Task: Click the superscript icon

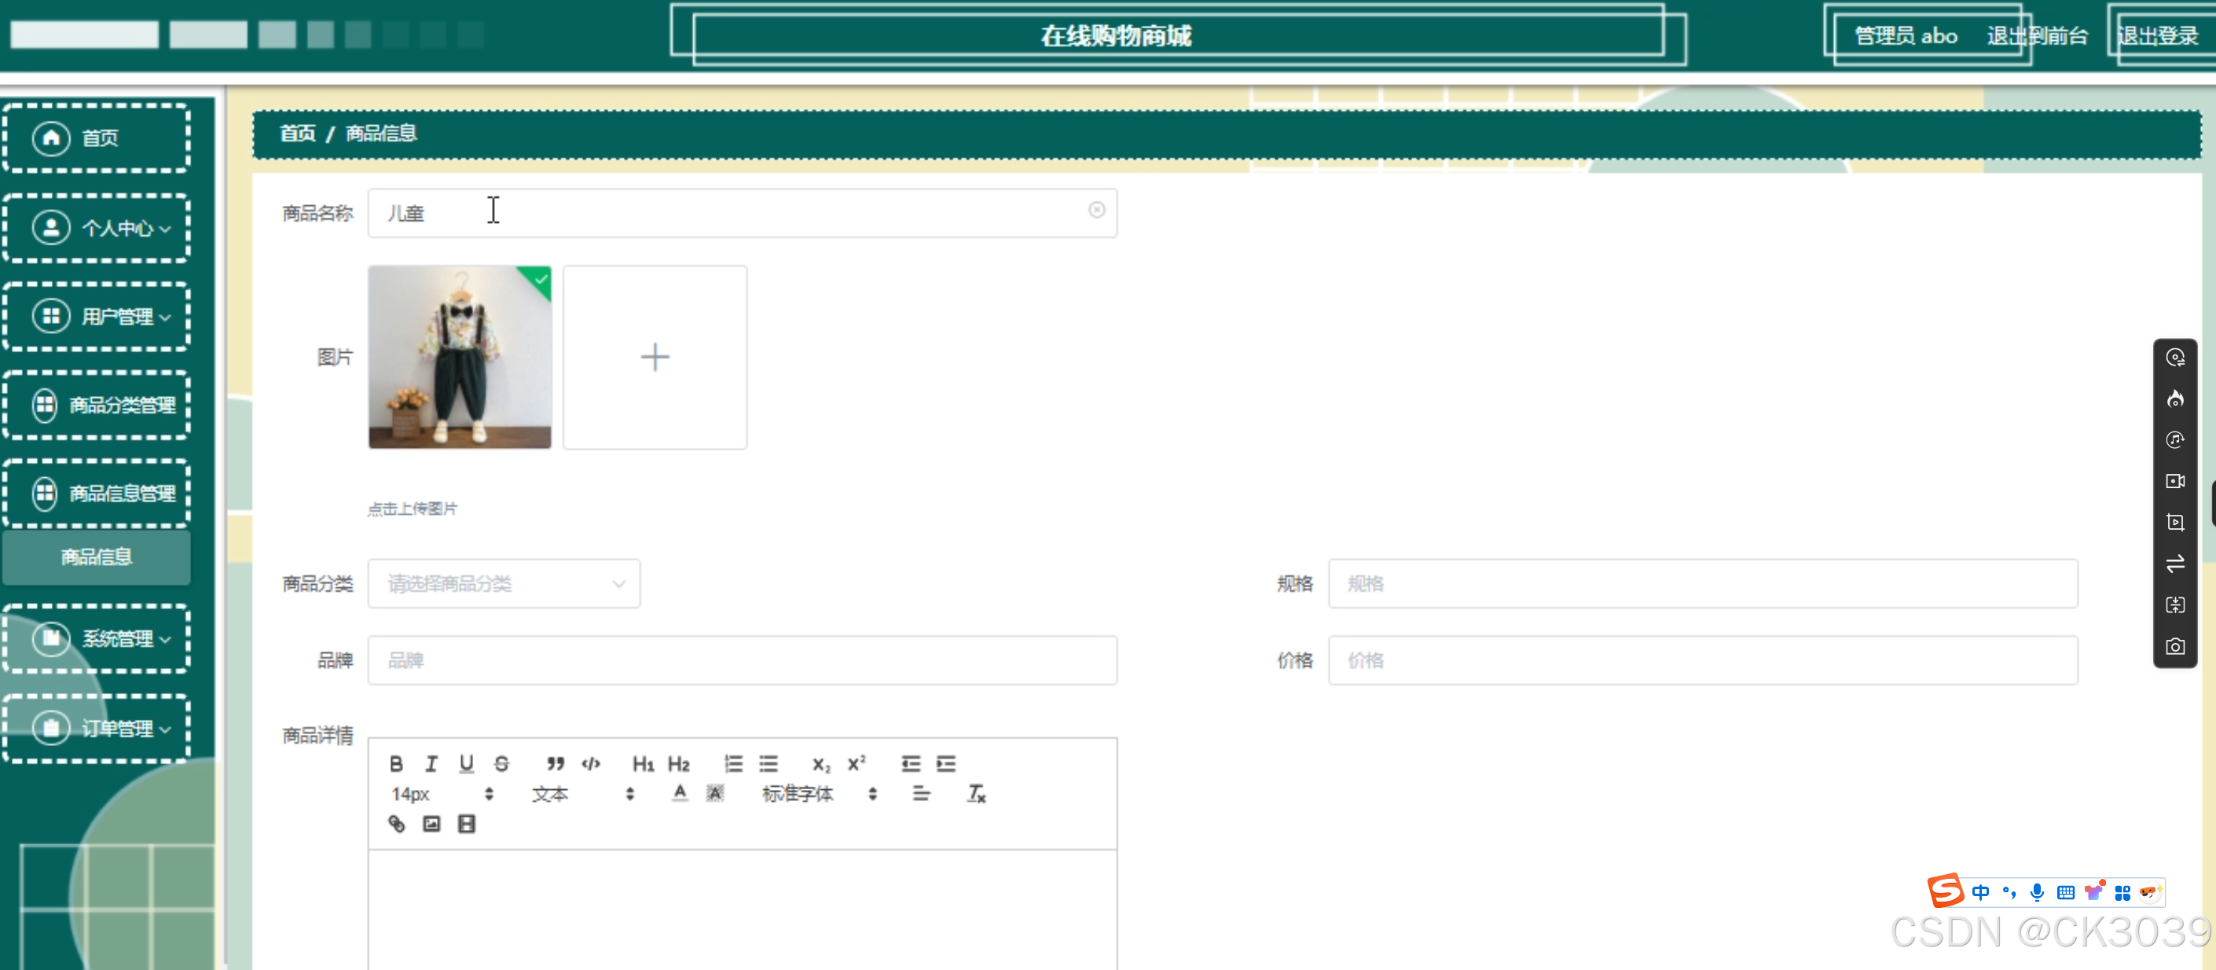Action: click(x=856, y=763)
